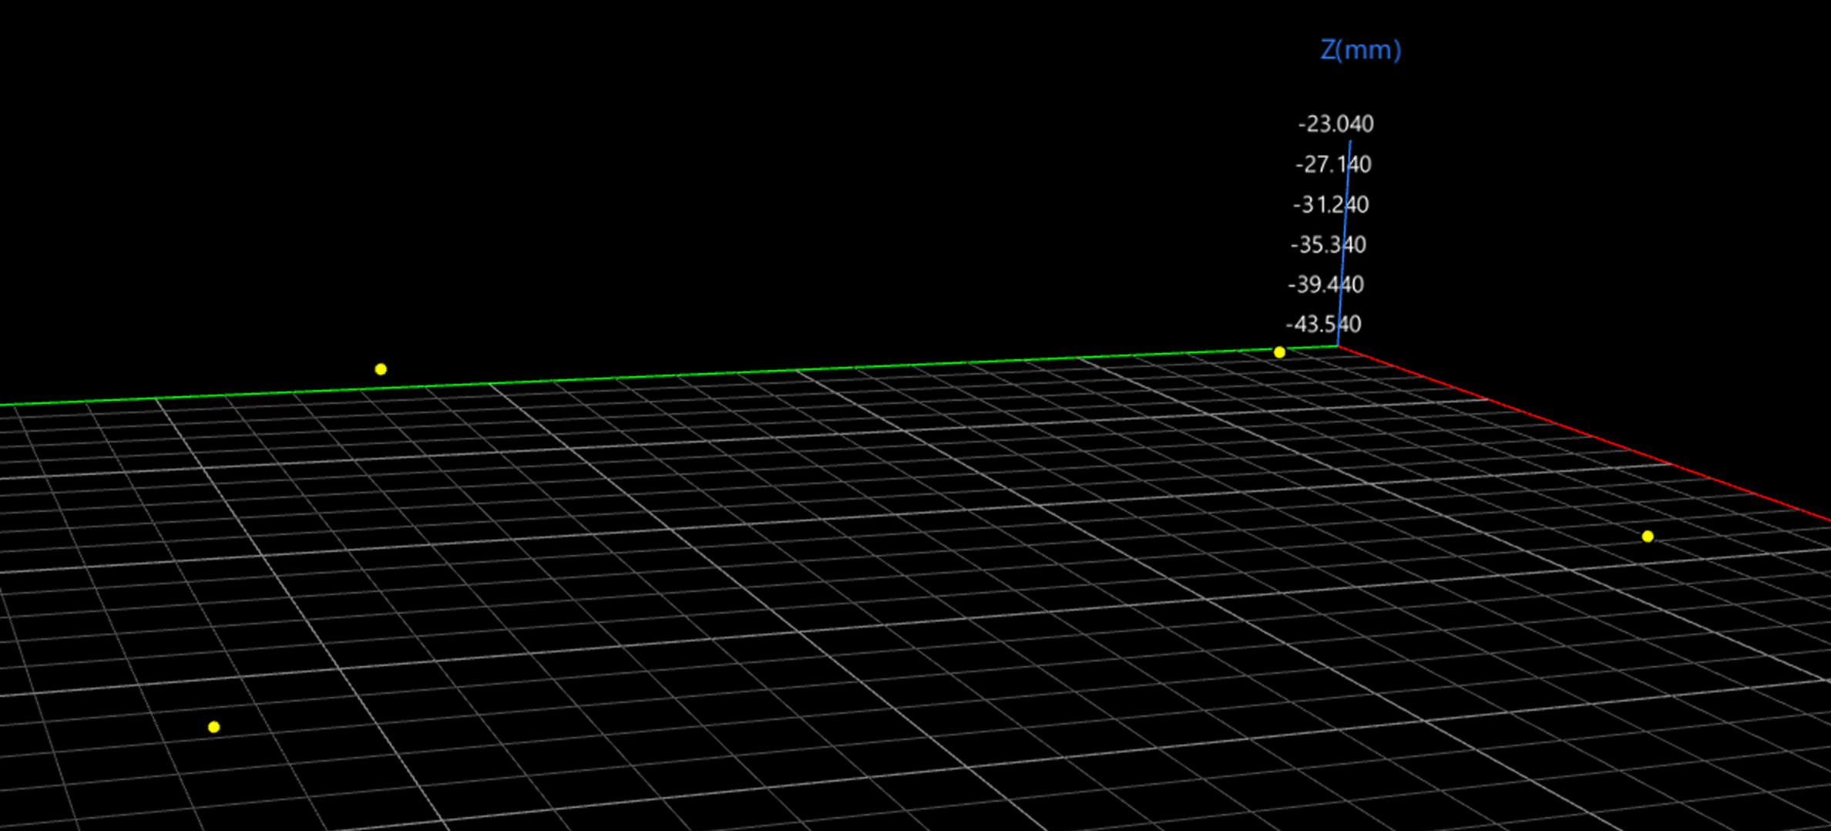The height and width of the screenshot is (831, 1831).
Task: Select the -31.240 tick label
Action: (1330, 204)
